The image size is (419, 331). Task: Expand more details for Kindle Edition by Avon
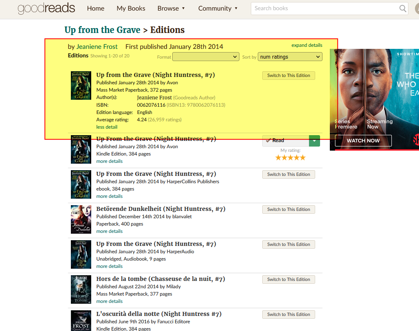110,161
